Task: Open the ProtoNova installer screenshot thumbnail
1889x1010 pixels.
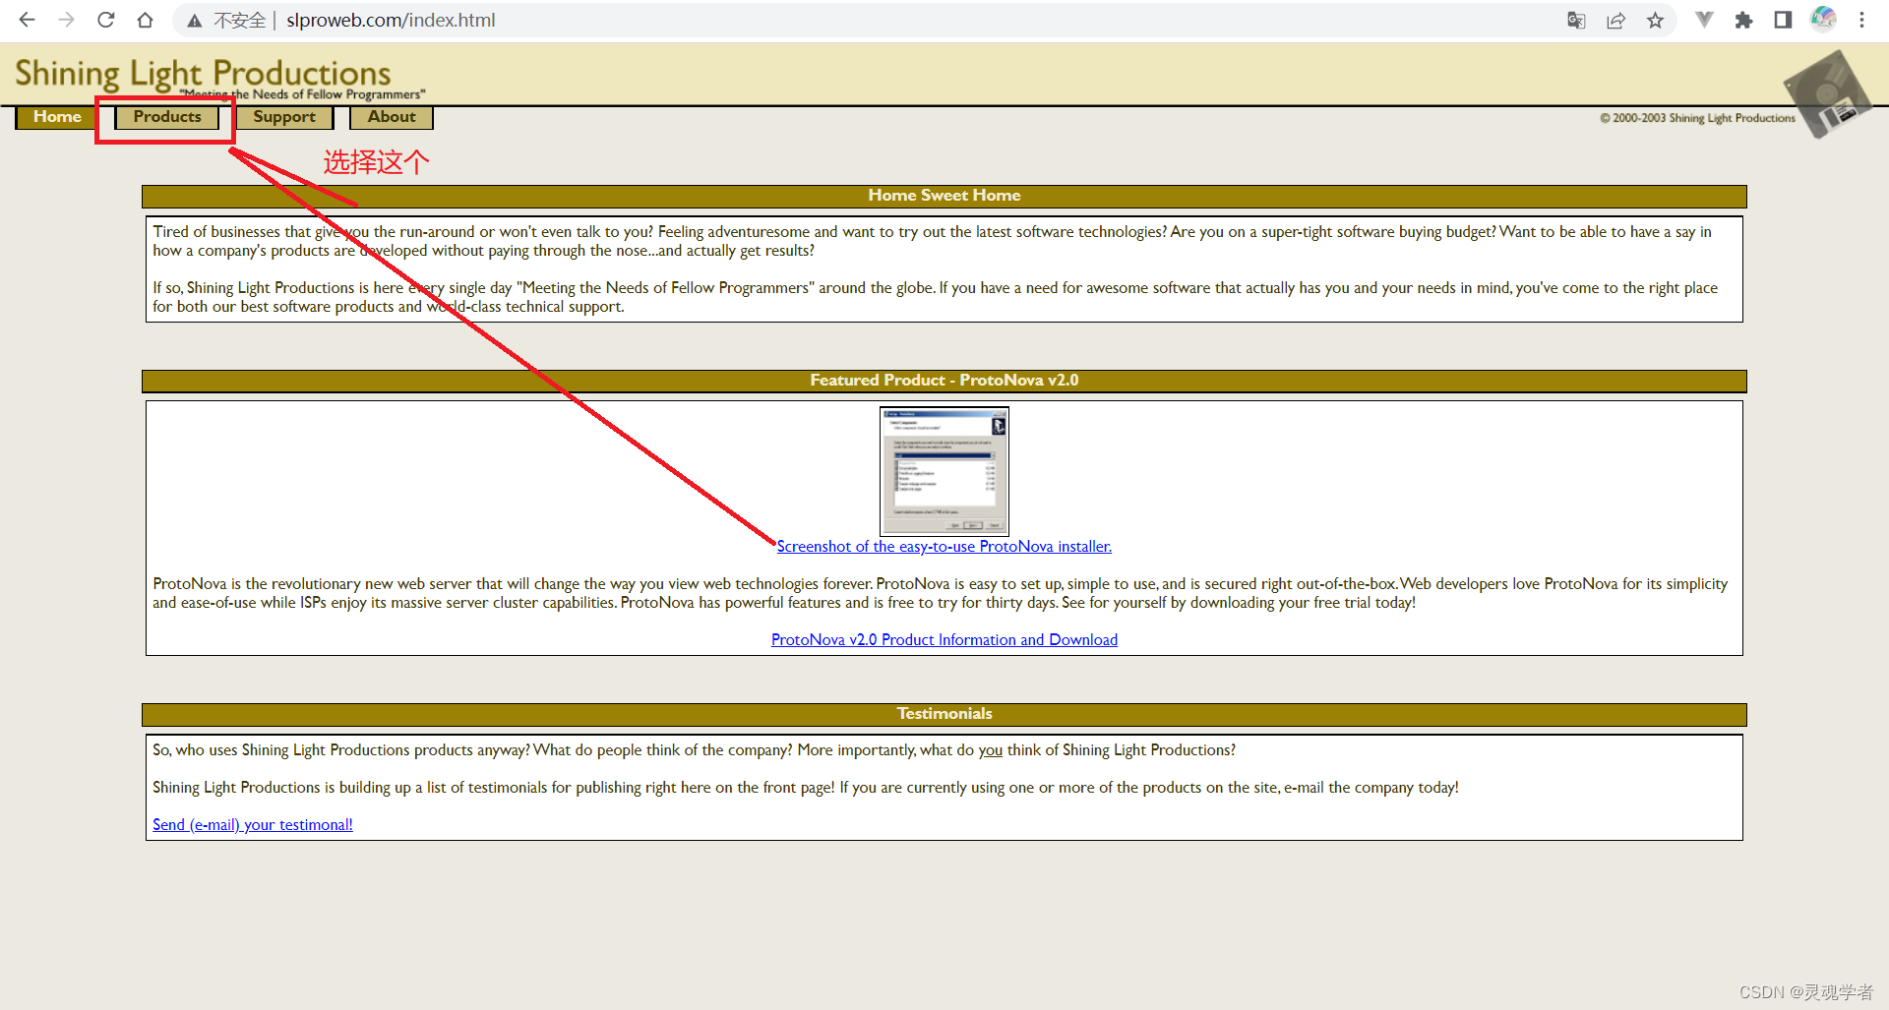Action: [x=944, y=472]
